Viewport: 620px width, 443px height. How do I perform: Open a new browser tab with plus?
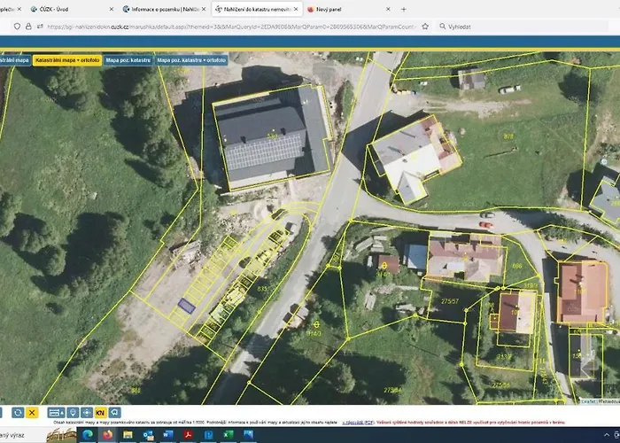pos(404,9)
